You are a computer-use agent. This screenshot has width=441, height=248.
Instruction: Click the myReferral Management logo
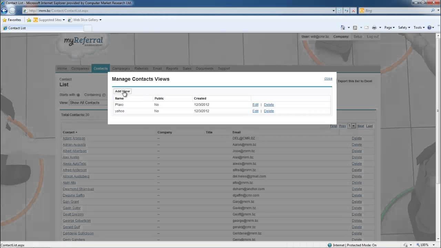point(83,42)
